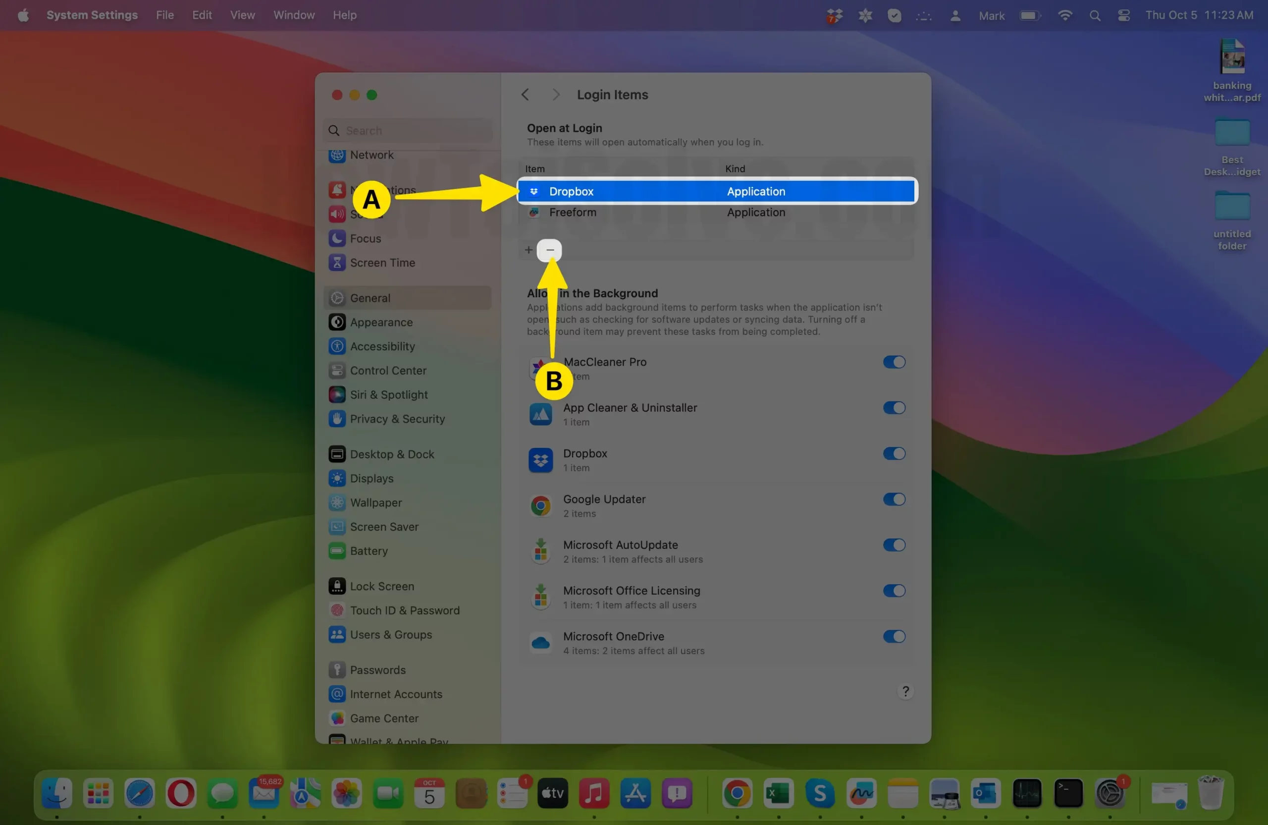Click the Wi-Fi menu bar icon
Screen dimensions: 1268x825
[1064, 15]
